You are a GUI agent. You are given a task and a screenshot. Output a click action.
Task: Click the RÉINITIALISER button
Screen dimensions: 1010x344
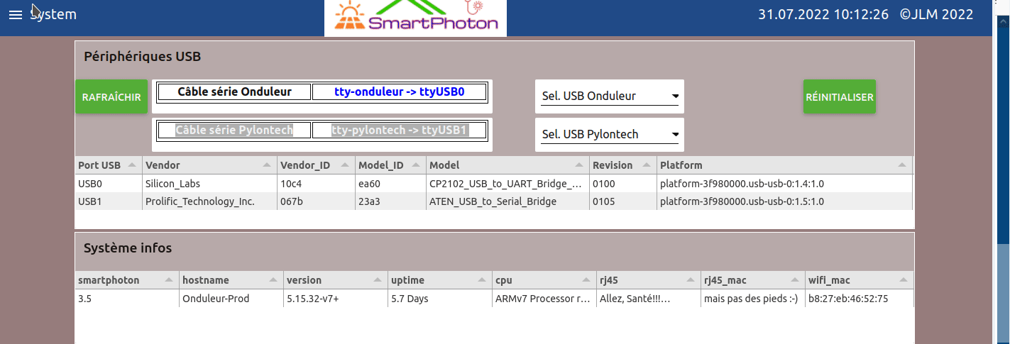point(839,97)
